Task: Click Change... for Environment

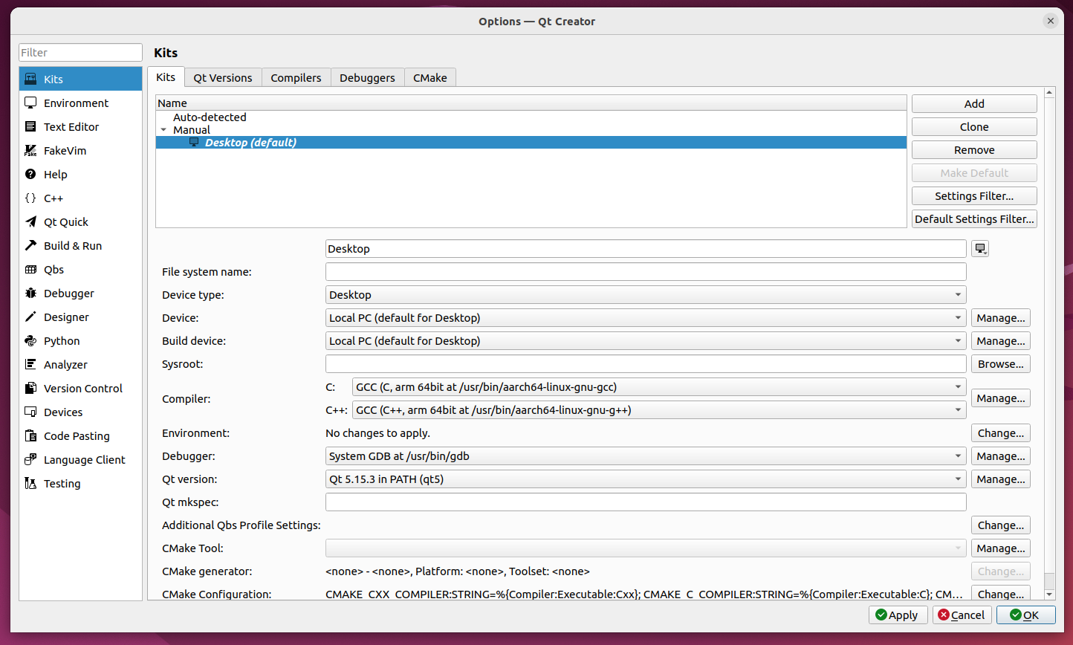Action: click(1001, 433)
